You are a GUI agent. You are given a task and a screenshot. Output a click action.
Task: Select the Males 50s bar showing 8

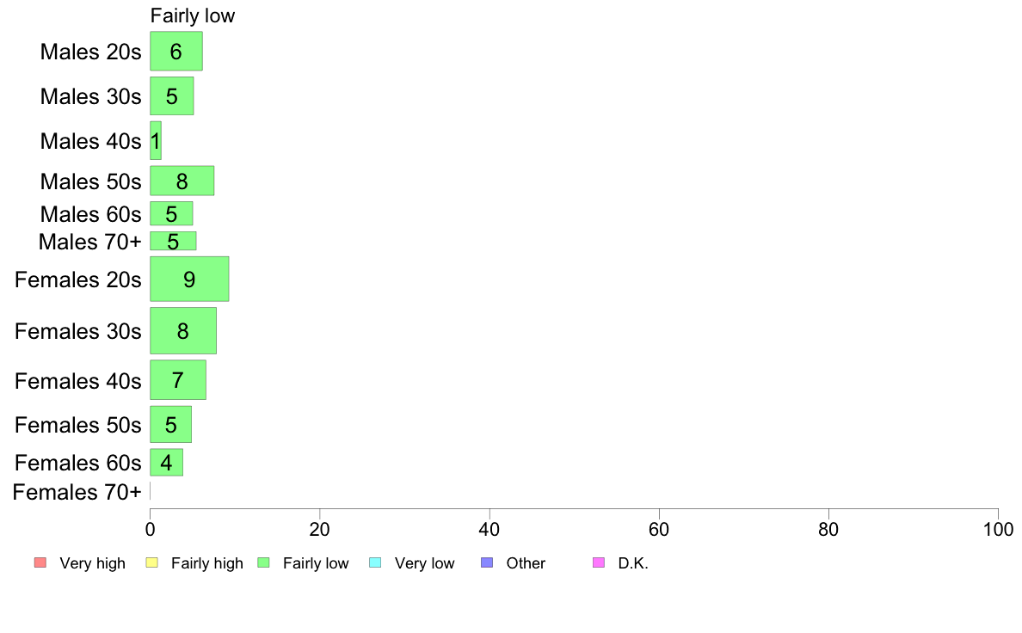point(182,181)
